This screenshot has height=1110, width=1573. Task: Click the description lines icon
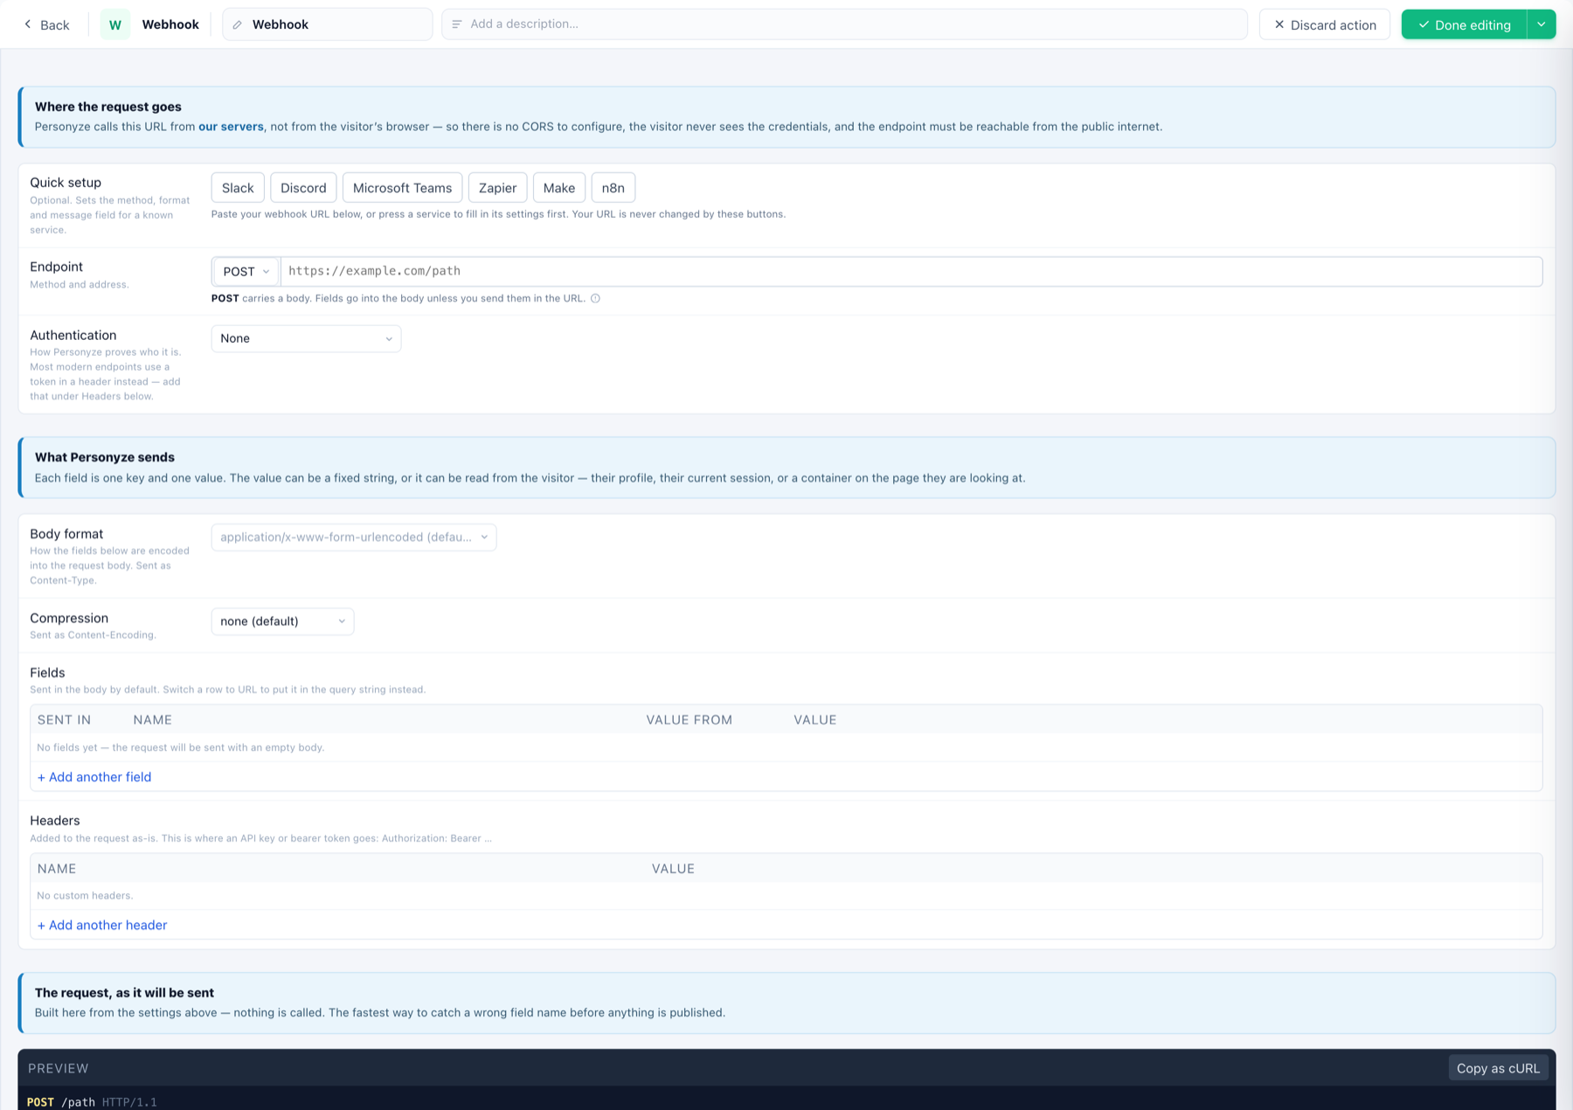(x=456, y=24)
